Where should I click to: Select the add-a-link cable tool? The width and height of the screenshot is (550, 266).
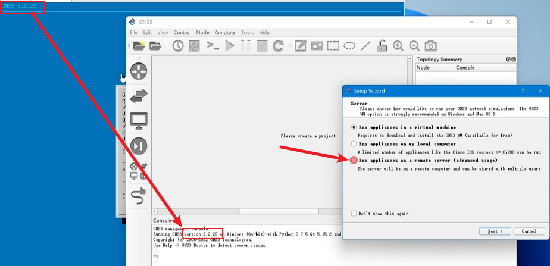point(139,196)
